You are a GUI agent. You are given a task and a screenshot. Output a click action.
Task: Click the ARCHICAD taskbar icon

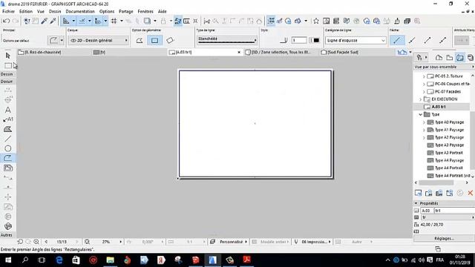coord(212,260)
